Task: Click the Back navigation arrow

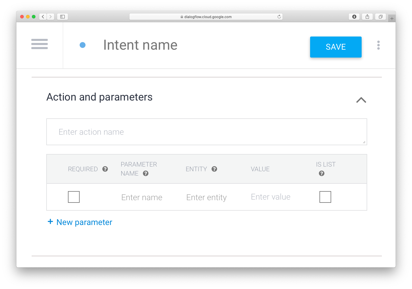Action: coord(43,17)
